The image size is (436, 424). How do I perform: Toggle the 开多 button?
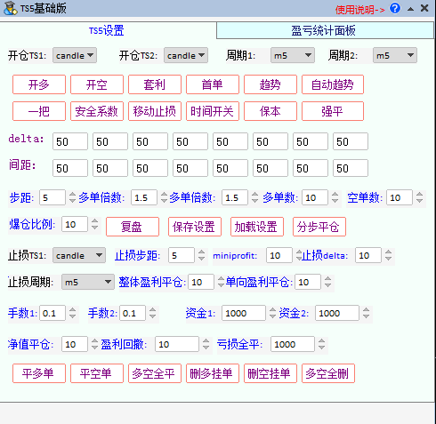coord(39,84)
